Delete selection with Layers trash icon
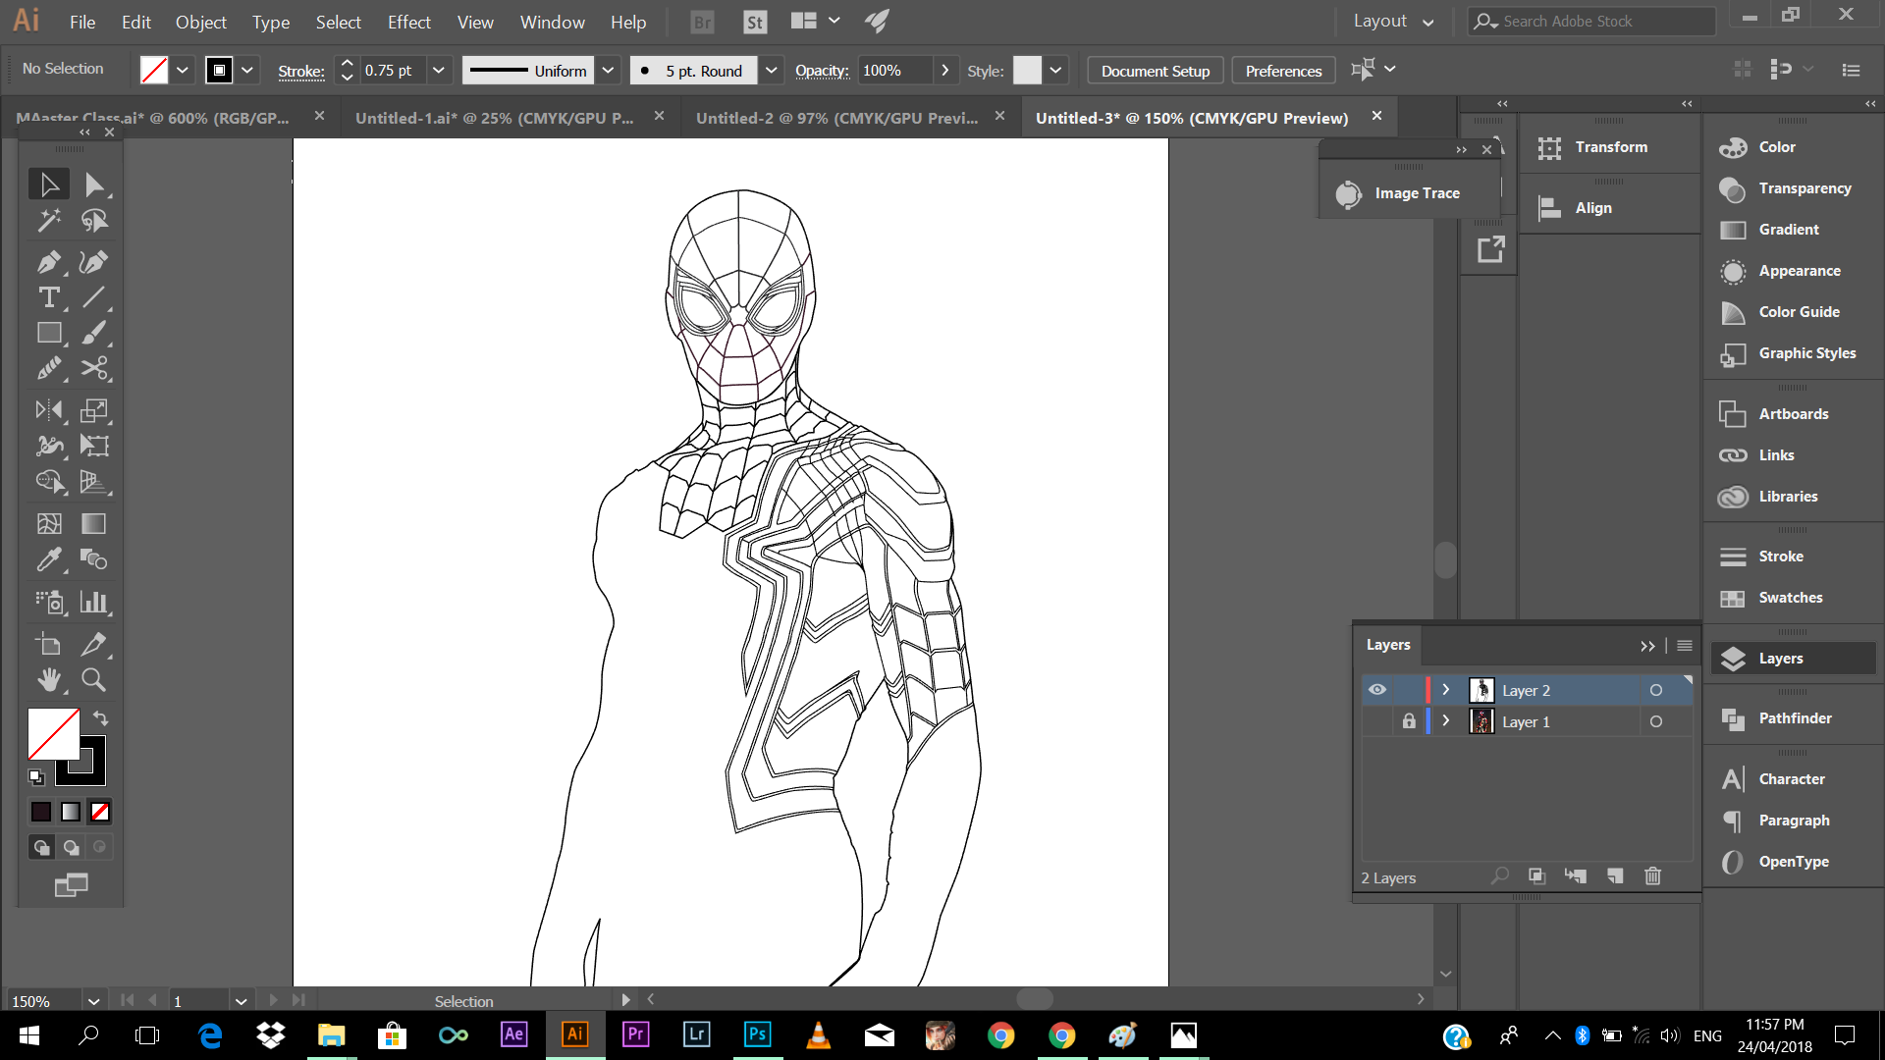 [x=1653, y=876]
